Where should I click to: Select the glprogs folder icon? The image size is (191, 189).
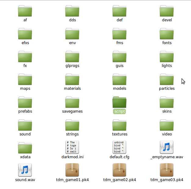pos(72,56)
